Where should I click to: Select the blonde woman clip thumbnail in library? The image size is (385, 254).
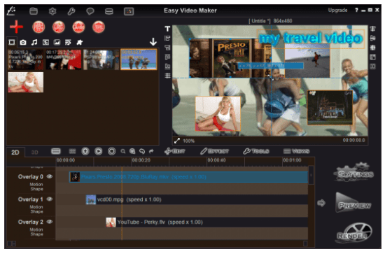pyautogui.click(x=25, y=82)
